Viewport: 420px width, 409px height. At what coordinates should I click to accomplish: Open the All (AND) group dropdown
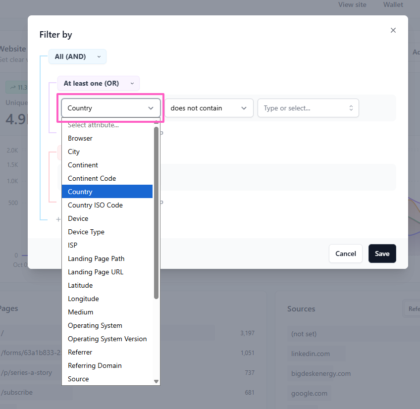tap(77, 56)
